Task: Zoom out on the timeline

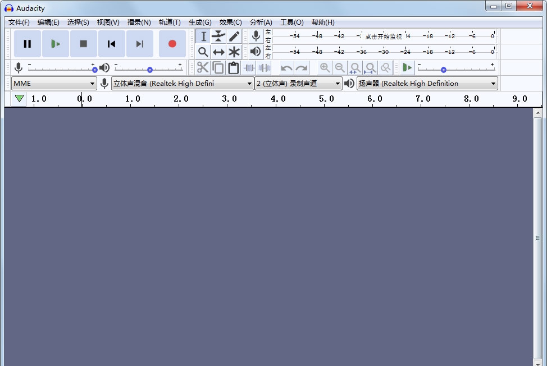Action: tap(340, 67)
